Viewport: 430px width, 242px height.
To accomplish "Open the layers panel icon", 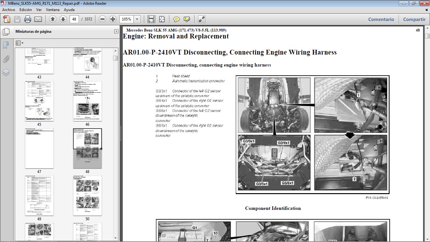I will click(x=6, y=72).
